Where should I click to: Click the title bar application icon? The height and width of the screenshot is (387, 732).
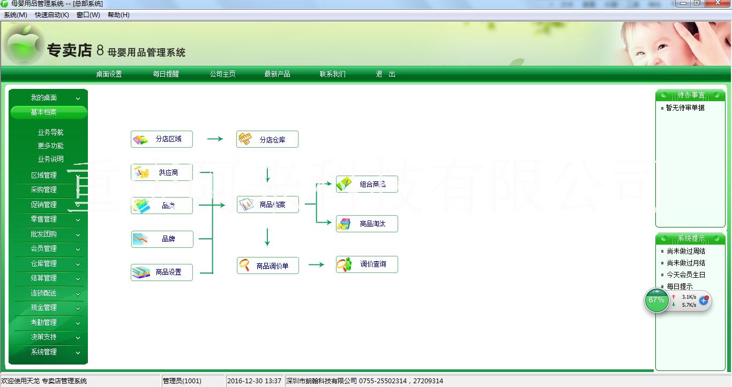point(5,4)
